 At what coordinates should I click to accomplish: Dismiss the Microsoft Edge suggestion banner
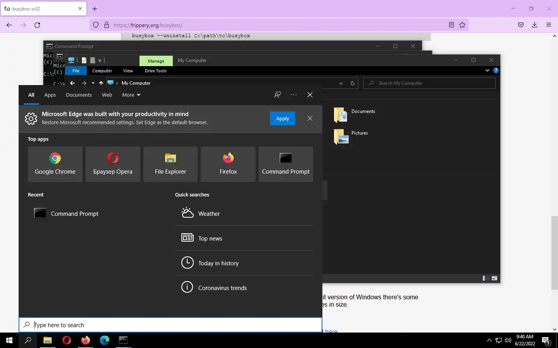click(310, 118)
